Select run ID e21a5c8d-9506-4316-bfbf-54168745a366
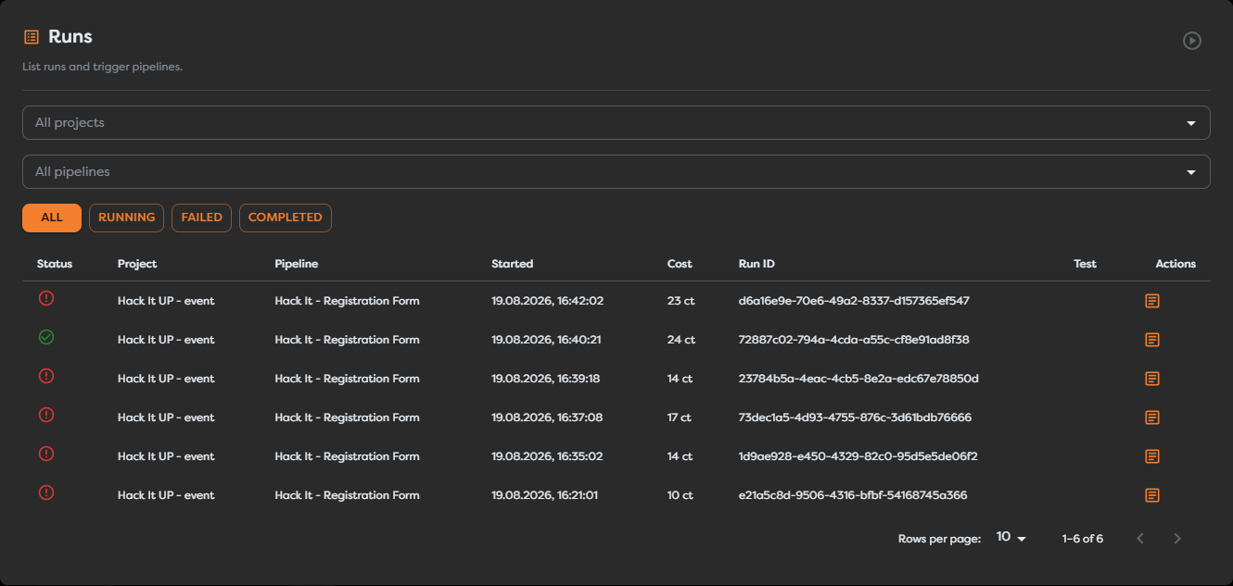This screenshot has height=586, width=1233. pos(853,495)
